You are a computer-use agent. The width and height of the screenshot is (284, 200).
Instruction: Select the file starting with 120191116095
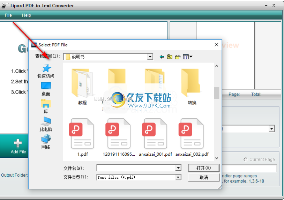tap(119, 138)
